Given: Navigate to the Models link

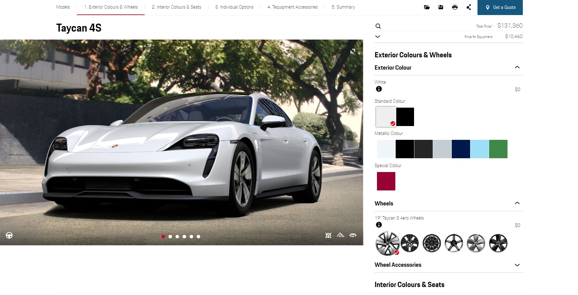Looking at the screenshot, I should (x=63, y=7).
